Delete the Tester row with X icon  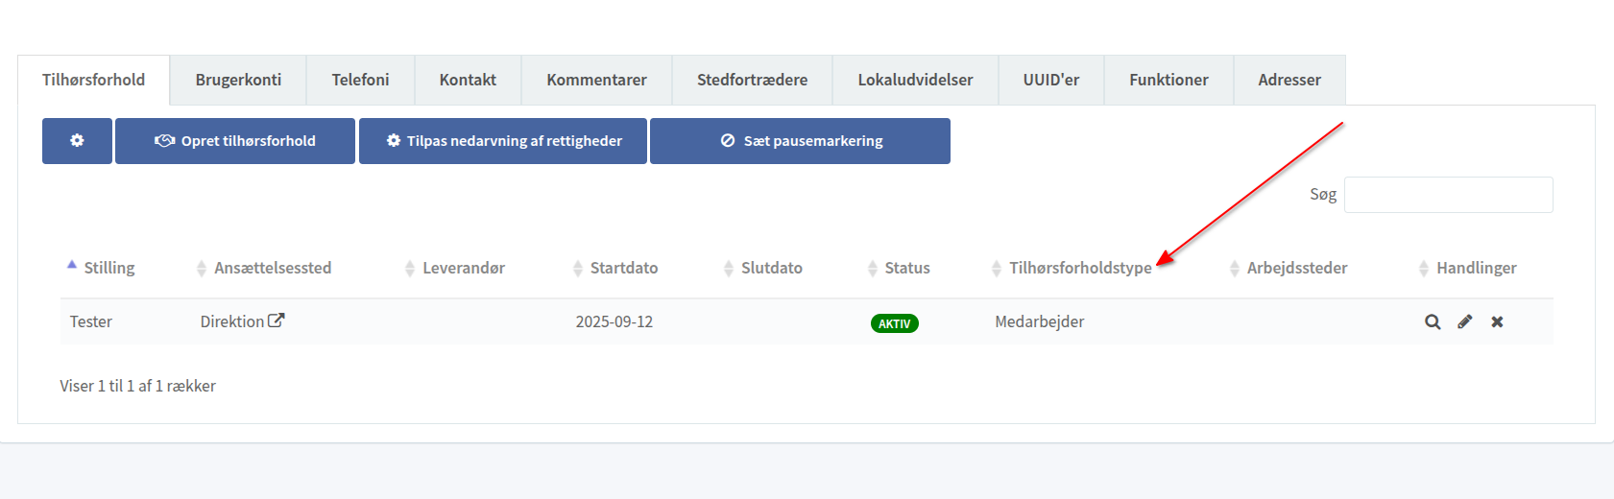[1497, 322]
